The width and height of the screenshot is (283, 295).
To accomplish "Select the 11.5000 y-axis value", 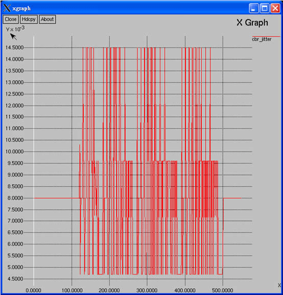I will (14, 117).
